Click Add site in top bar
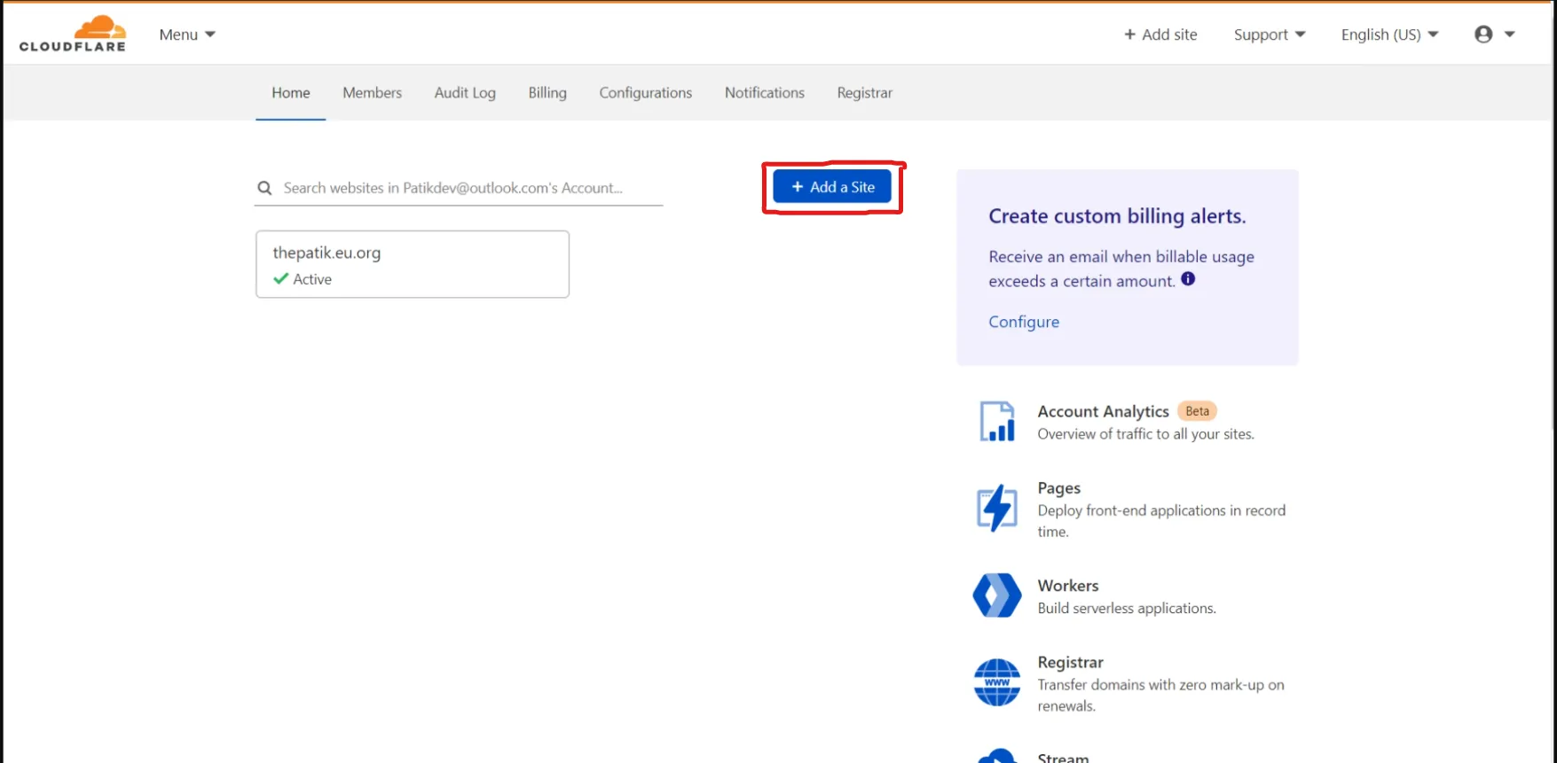This screenshot has height=763, width=1557. click(x=1160, y=35)
